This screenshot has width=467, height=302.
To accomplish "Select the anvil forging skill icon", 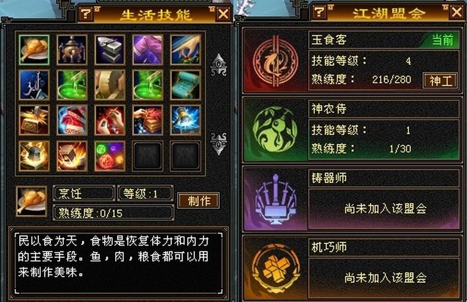I will pos(110,49).
